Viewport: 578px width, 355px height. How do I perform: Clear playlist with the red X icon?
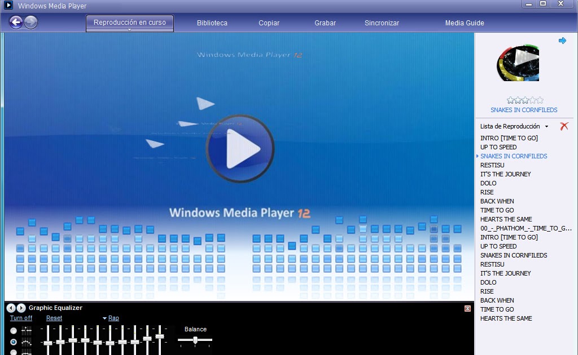pyautogui.click(x=564, y=126)
